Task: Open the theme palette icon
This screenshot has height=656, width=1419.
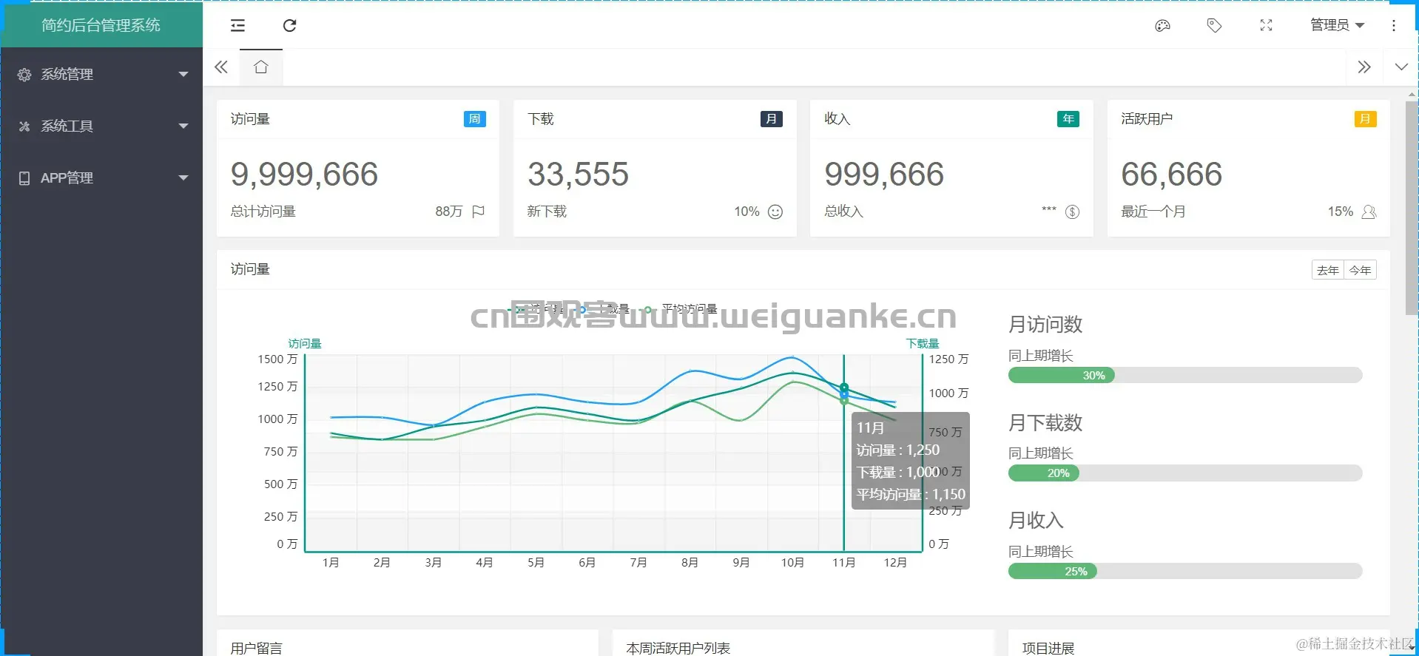Action: [1162, 26]
